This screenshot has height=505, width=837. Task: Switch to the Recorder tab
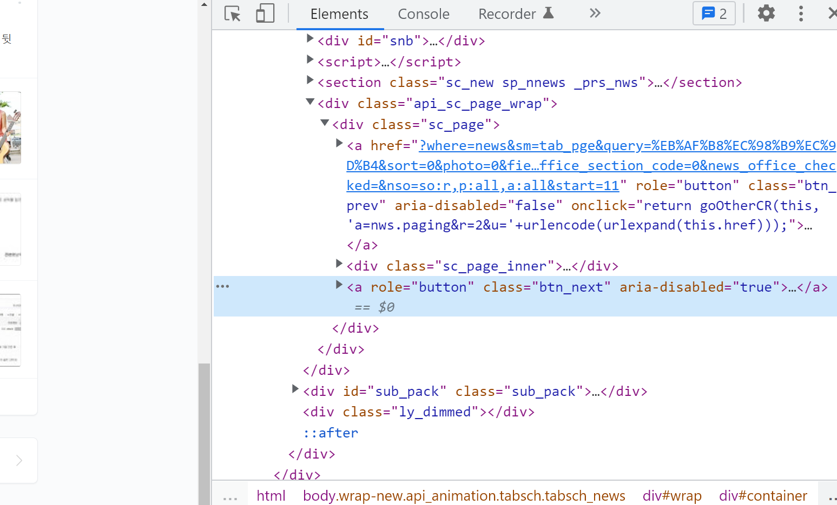pyautogui.click(x=516, y=14)
